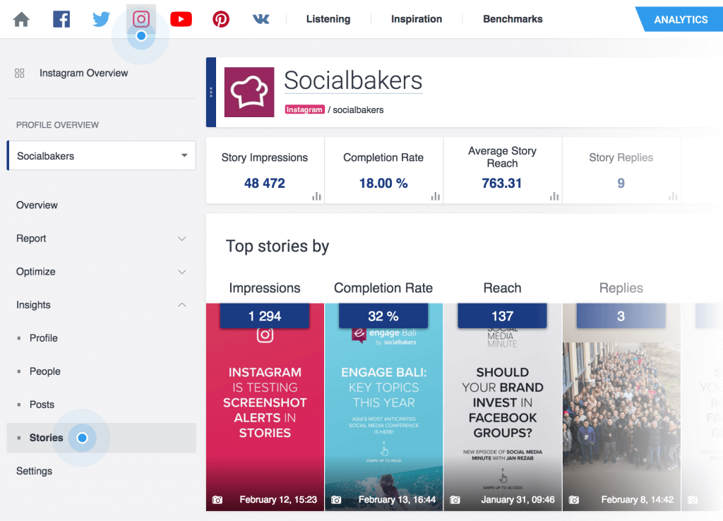
Task: Open the Instagram screenshot alerts story thumbnail
Action: pos(265,407)
